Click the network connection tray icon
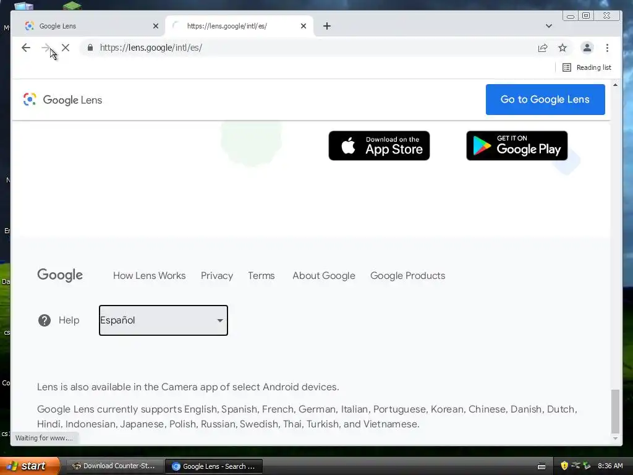 (576, 466)
